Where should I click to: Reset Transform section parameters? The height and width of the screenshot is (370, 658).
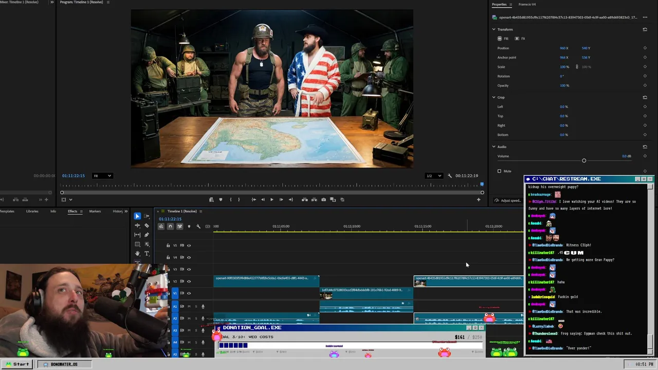point(645,29)
